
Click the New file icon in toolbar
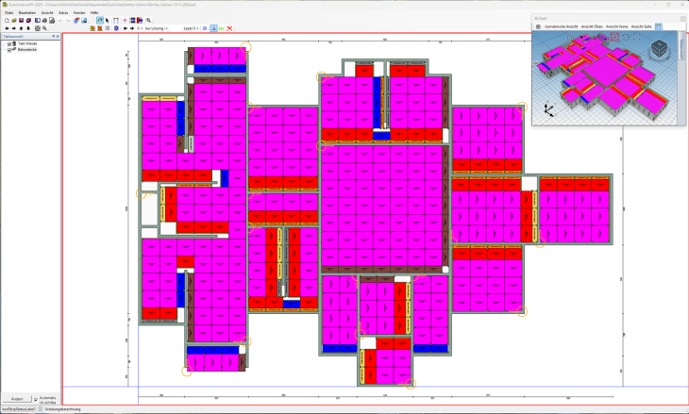click(x=6, y=20)
